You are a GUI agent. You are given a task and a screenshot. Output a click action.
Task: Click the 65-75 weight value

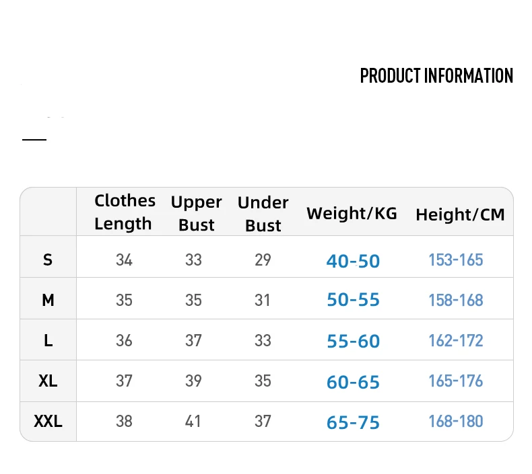(353, 423)
